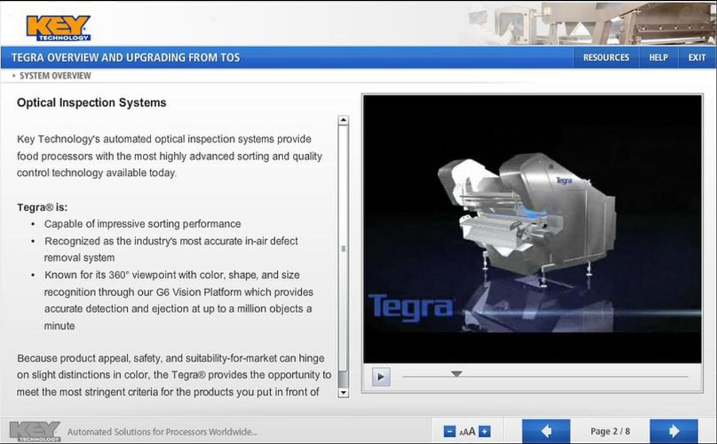Click the scrollbar up arrow
Screen dimensions: 717x444
click(342, 120)
